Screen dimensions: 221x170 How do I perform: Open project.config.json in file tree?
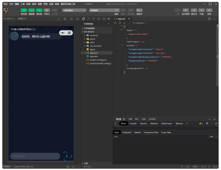[x=98, y=60]
